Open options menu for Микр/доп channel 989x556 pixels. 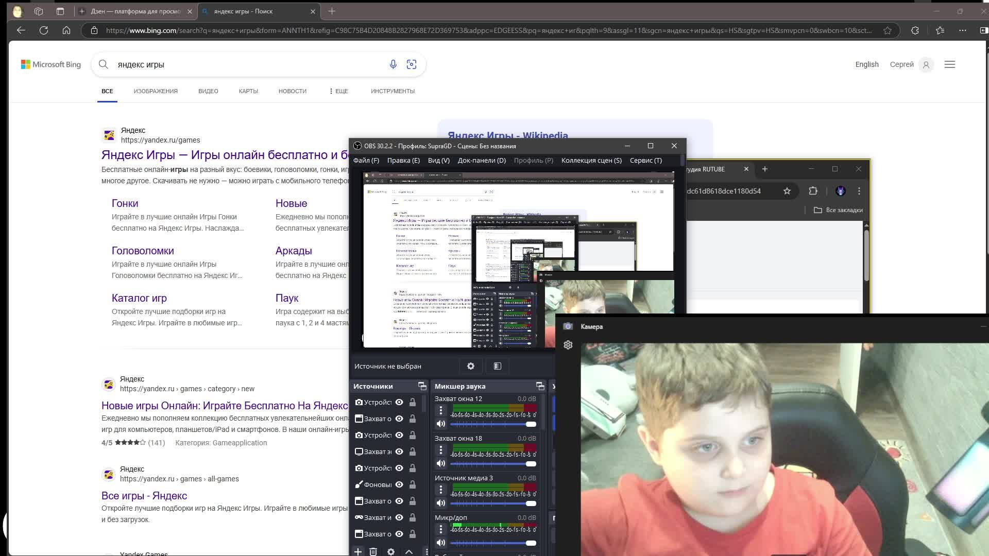[x=441, y=529]
